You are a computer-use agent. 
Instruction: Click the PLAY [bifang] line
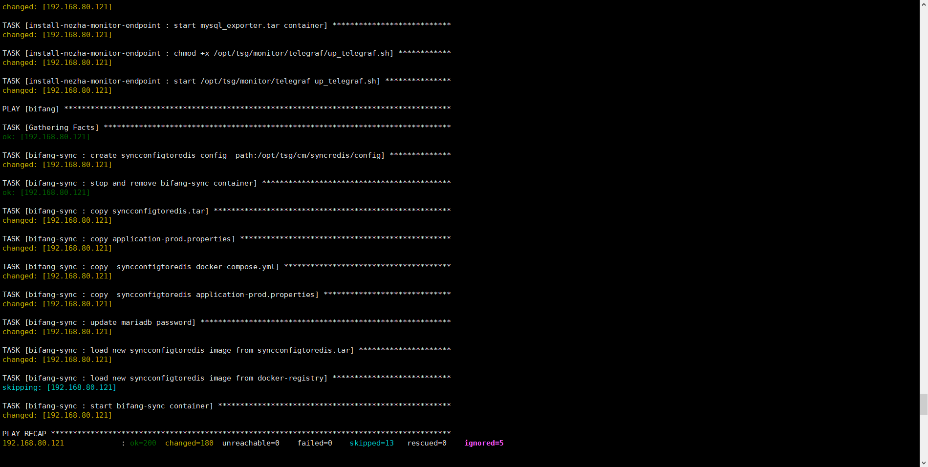tap(31, 109)
